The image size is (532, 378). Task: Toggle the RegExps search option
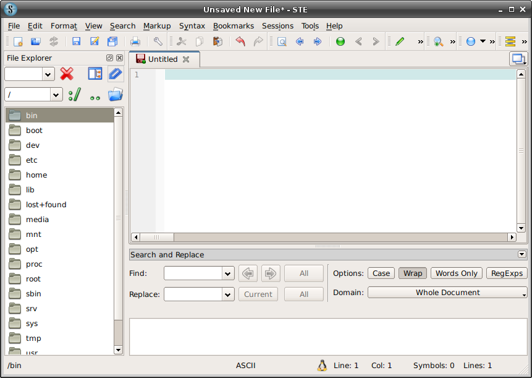click(x=507, y=273)
